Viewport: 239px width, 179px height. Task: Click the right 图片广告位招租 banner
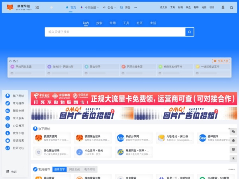coord(186,113)
